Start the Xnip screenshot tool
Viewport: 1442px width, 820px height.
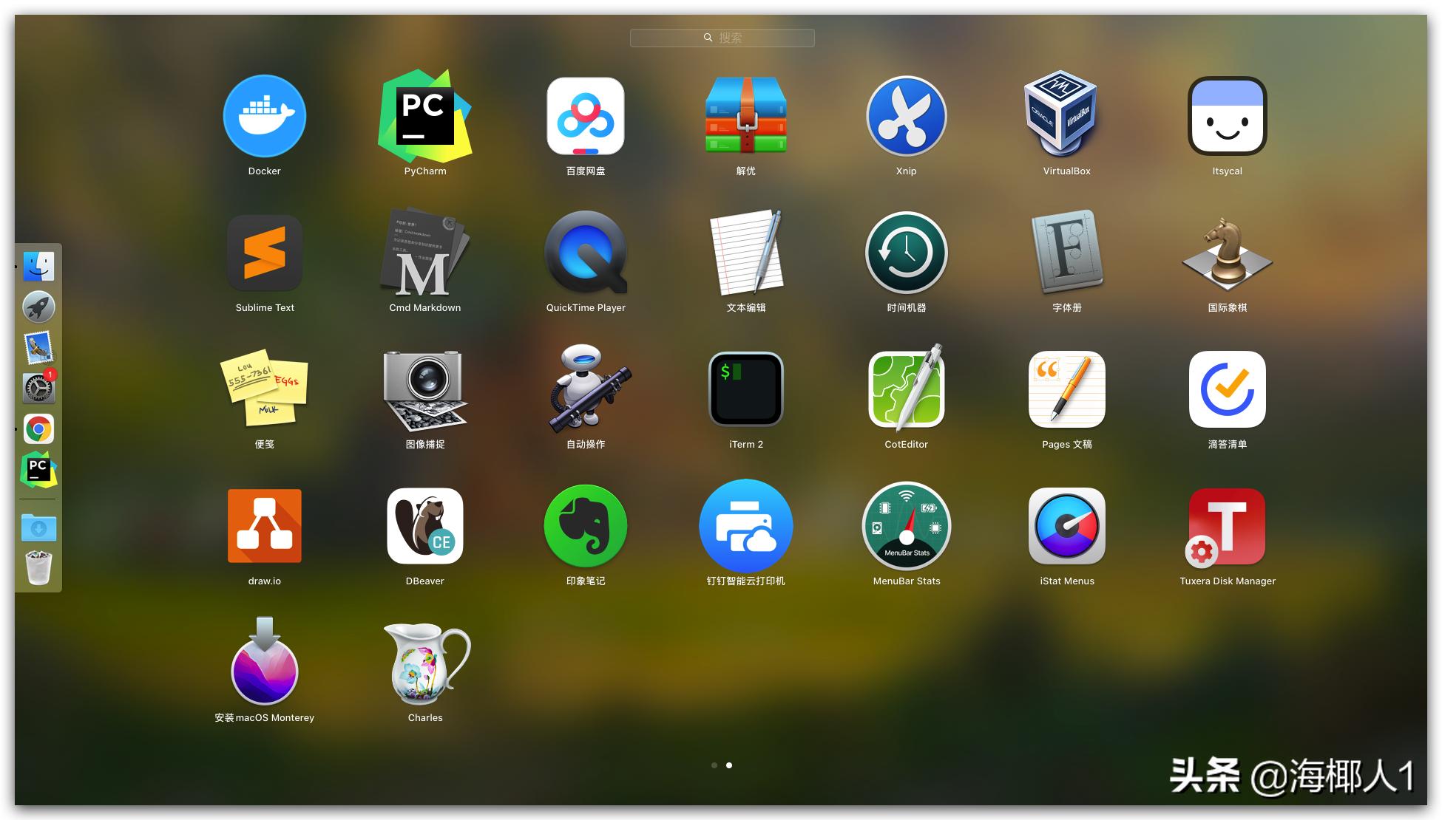click(906, 116)
